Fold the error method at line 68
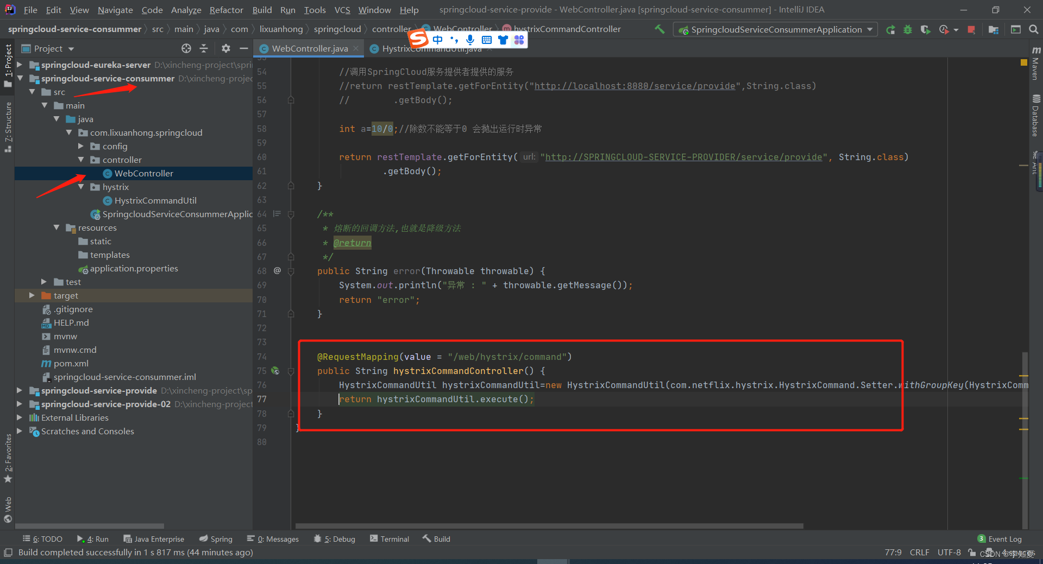 coord(291,271)
